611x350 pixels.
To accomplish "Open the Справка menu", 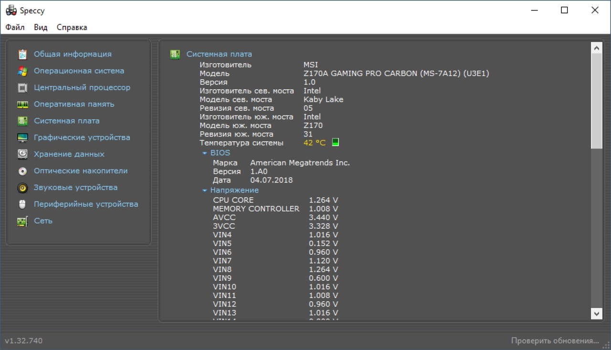I will [x=72, y=27].
